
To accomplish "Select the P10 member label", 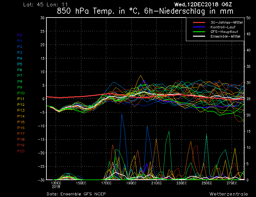I will click(x=21, y=93).
